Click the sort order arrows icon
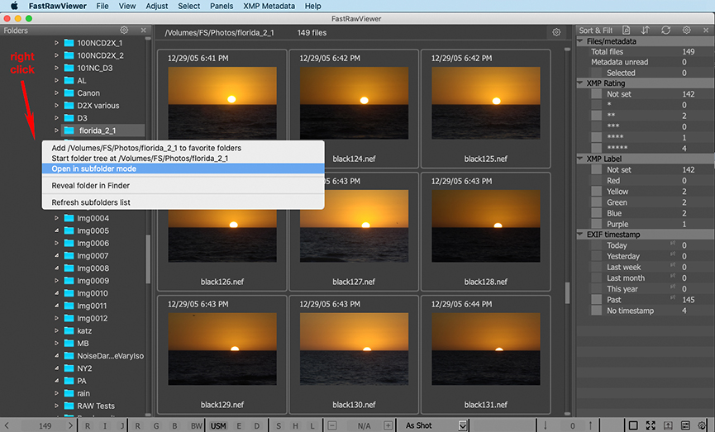This screenshot has height=432, width=715. (645, 31)
